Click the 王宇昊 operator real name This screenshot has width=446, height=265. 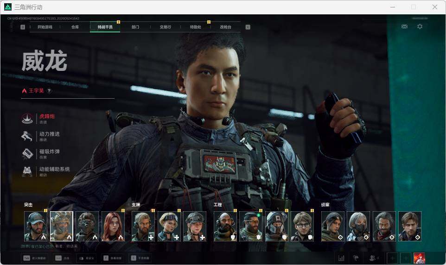click(x=36, y=91)
